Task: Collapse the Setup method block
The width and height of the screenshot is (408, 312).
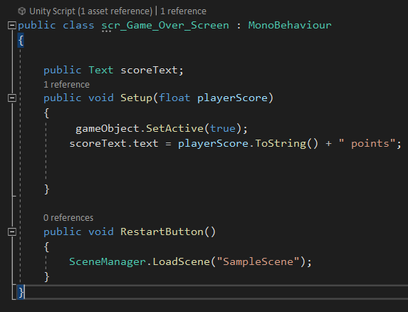Action: click(12, 98)
